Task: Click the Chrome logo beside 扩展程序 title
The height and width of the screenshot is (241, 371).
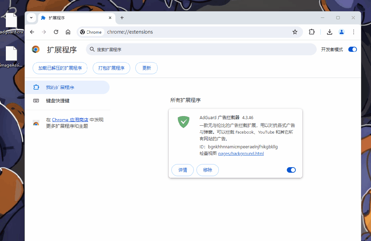Action: [x=36, y=49]
